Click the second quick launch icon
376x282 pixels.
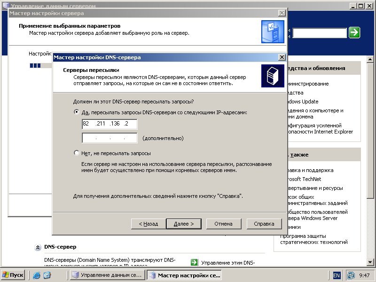coord(47,275)
